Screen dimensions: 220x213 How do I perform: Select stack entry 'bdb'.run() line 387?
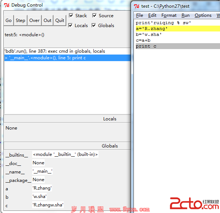[67, 51]
